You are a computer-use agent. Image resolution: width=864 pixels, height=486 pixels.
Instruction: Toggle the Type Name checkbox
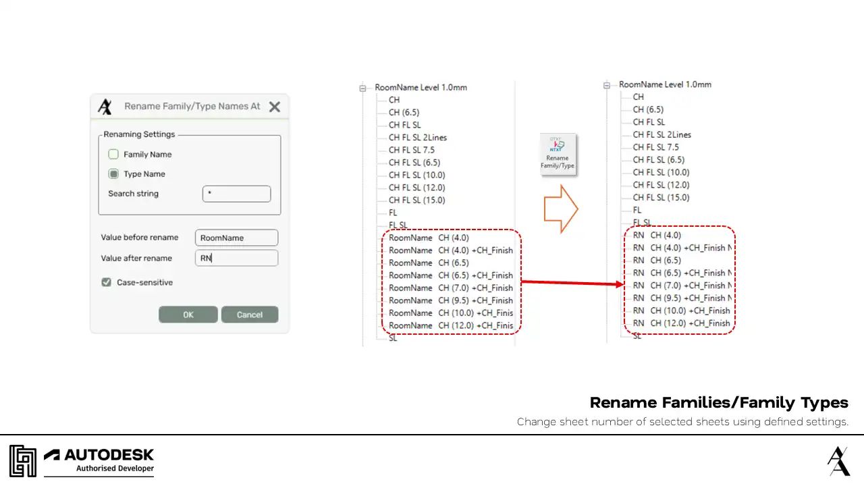coord(113,174)
